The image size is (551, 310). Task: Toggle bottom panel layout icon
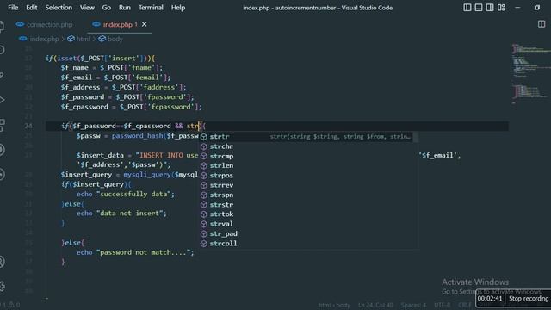point(479,8)
